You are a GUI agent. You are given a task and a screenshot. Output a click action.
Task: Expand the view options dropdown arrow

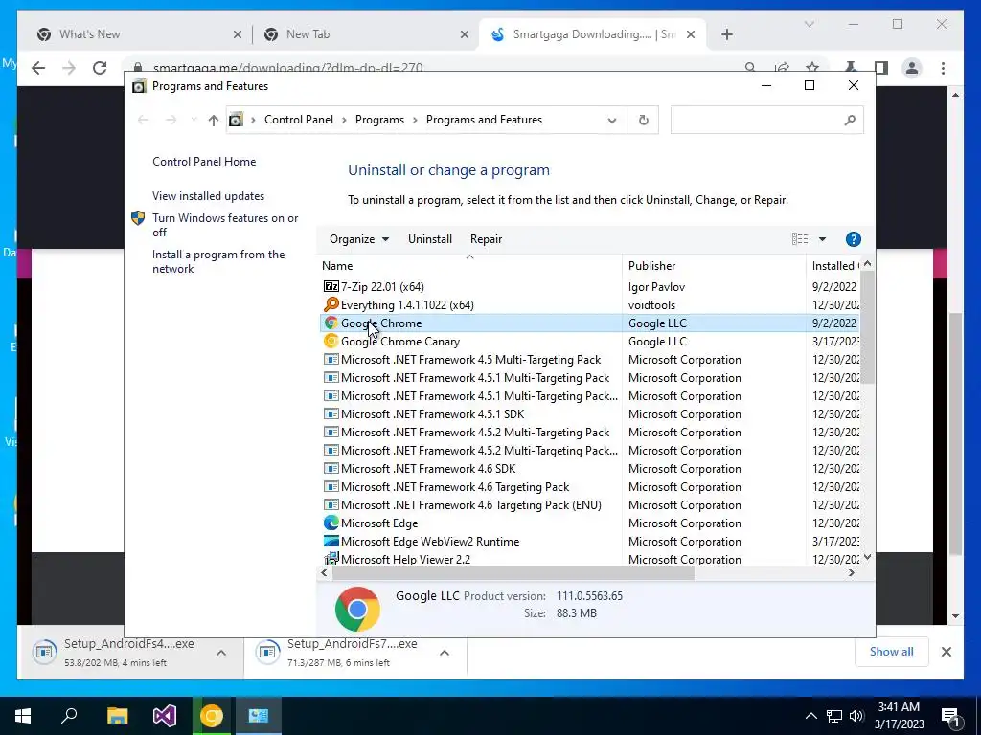(822, 238)
